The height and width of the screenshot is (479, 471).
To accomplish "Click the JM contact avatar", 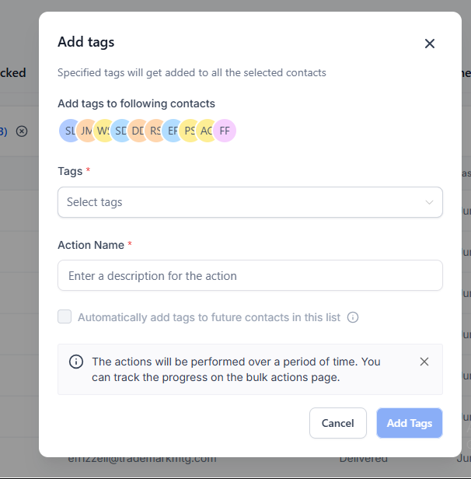I will (85, 131).
